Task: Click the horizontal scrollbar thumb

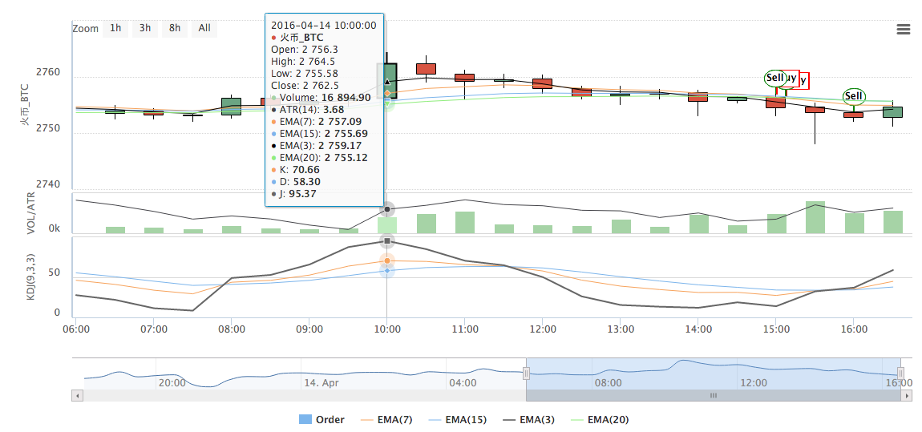Action: click(x=714, y=396)
